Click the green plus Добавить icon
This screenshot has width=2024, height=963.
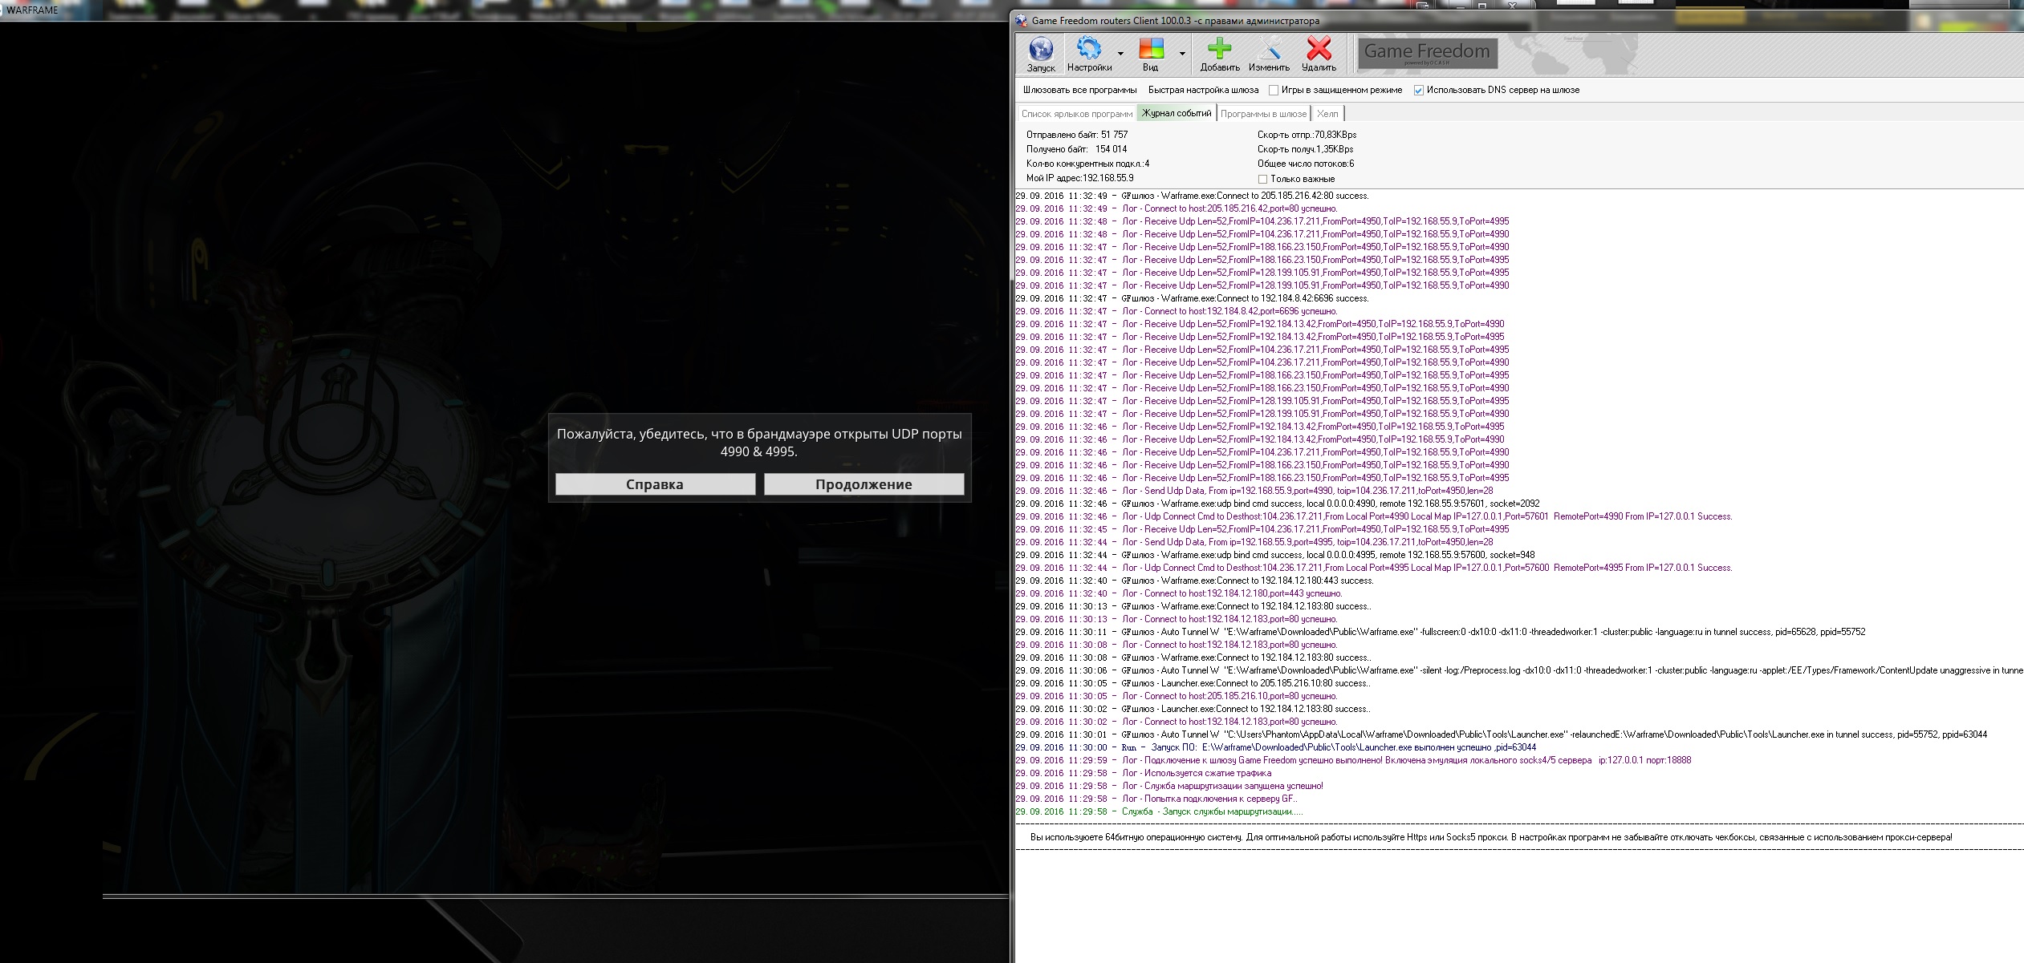click(1219, 49)
